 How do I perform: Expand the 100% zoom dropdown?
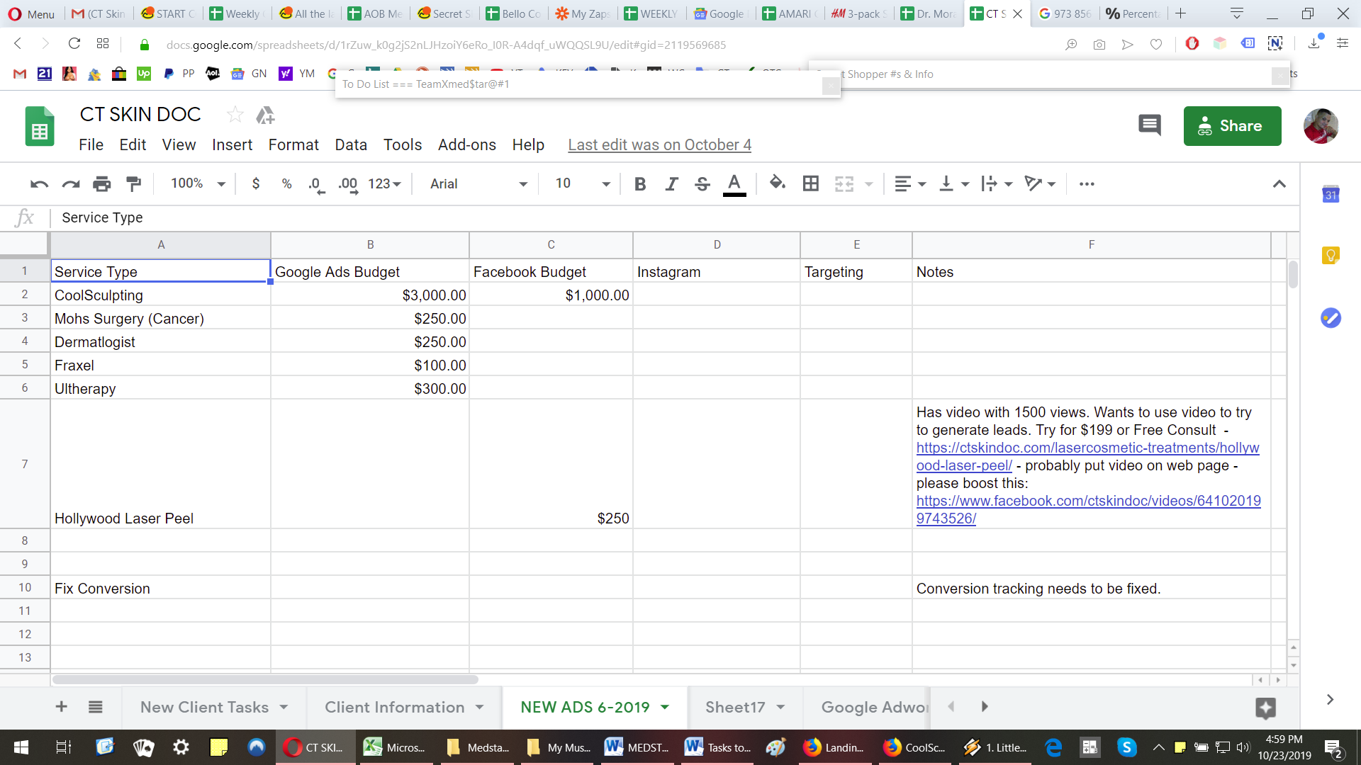(198, 184)
